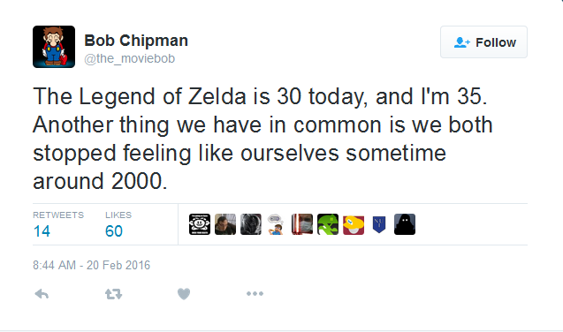Image resolution: width=563 pixels, height=332 pixels.
Task: Open the green dinosaur liker avatar
Action: tap(328, 224)
